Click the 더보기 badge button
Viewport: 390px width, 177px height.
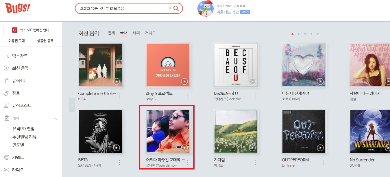[245, 12]
